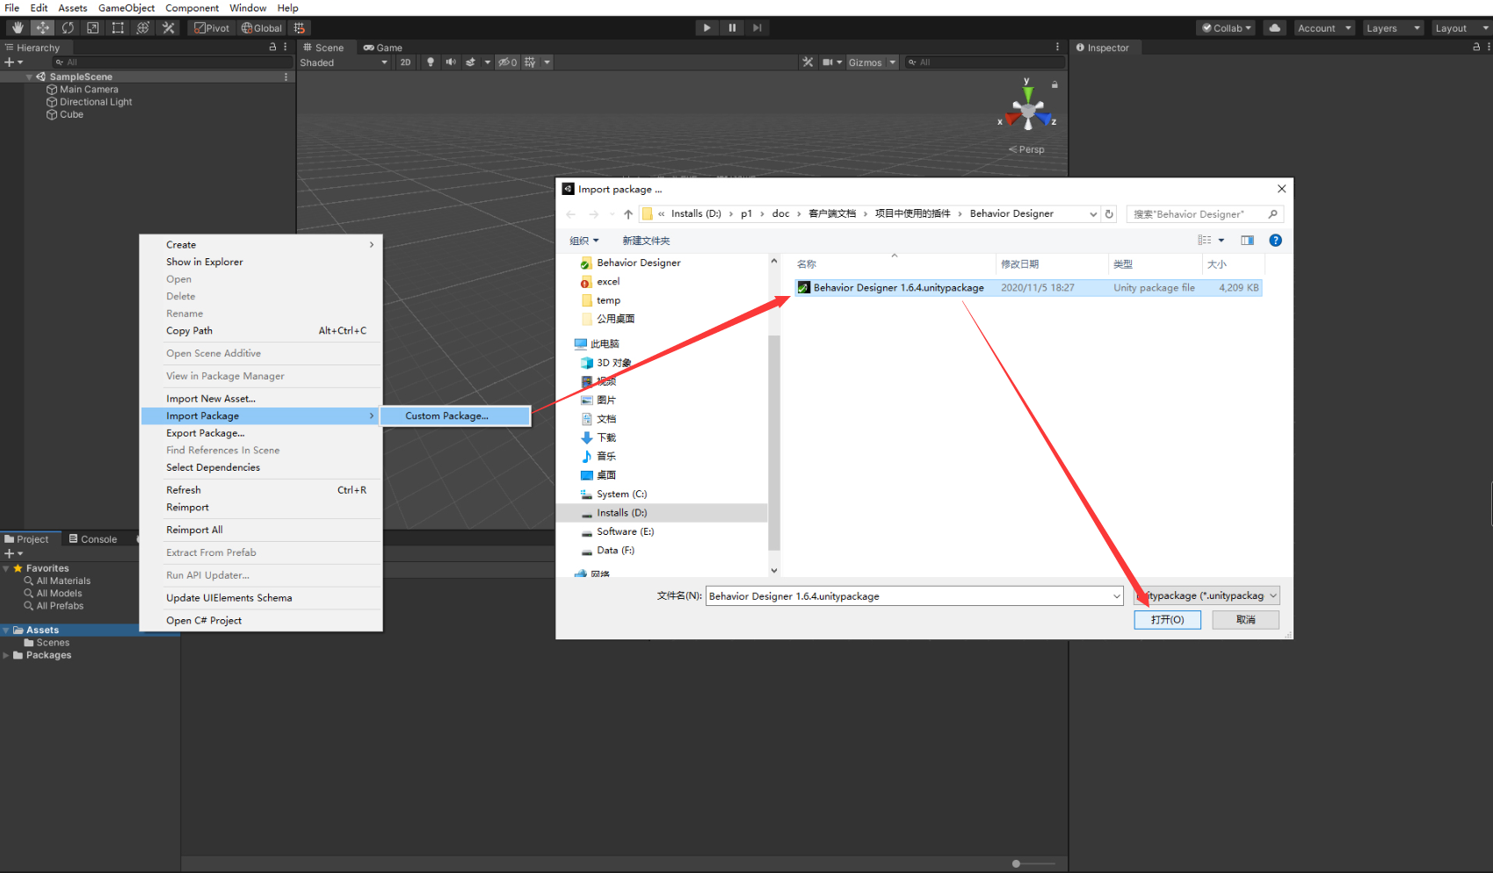Screen dimensions: 1493x873
Task: Select the Scale tool
Action: click(x=92, y=27)
